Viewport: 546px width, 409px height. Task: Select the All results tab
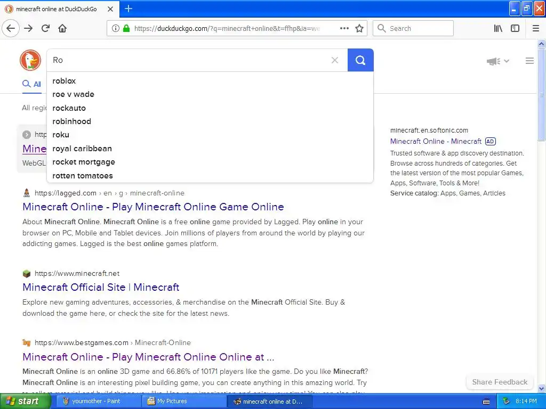coord(32,84)
